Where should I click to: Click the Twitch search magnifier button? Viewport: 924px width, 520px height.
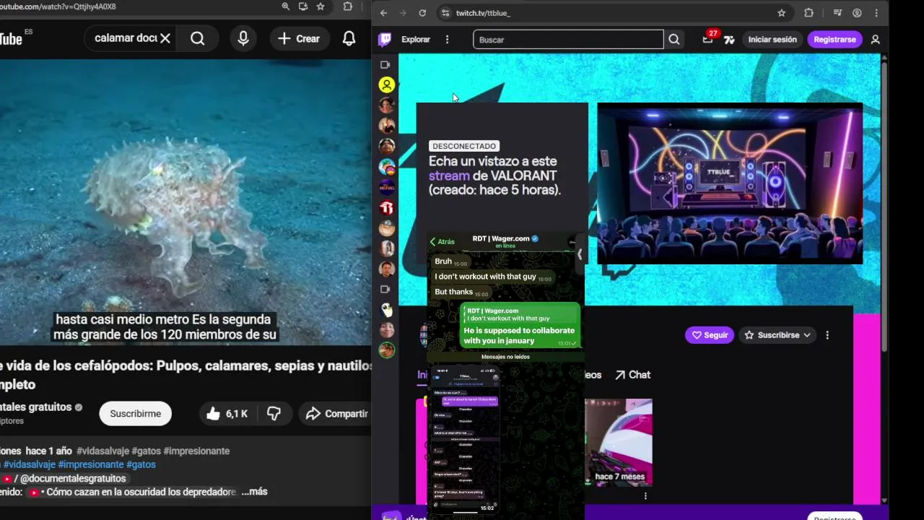(674, 40)
